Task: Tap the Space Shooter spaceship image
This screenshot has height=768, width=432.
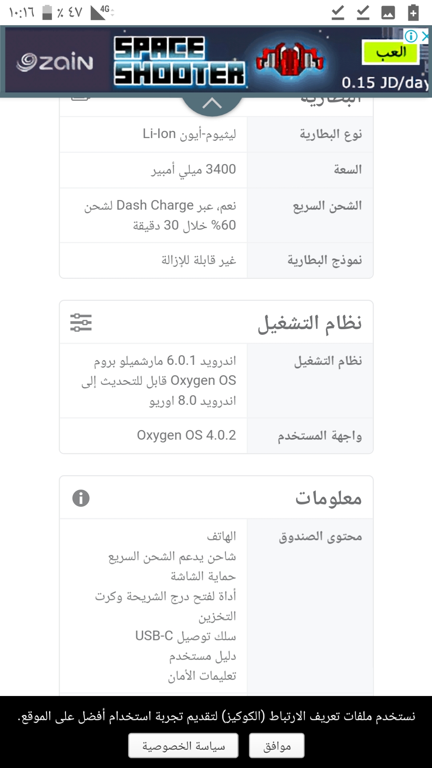Action: point(290,60)
